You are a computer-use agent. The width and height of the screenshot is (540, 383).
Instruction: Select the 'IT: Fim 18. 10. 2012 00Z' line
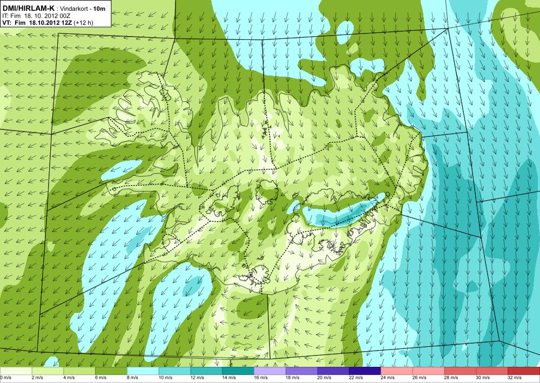(36, 16)
